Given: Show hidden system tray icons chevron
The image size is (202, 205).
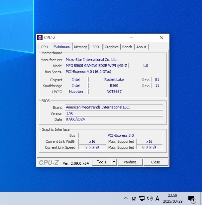Looking at the screenshot, I should point(126,198).
